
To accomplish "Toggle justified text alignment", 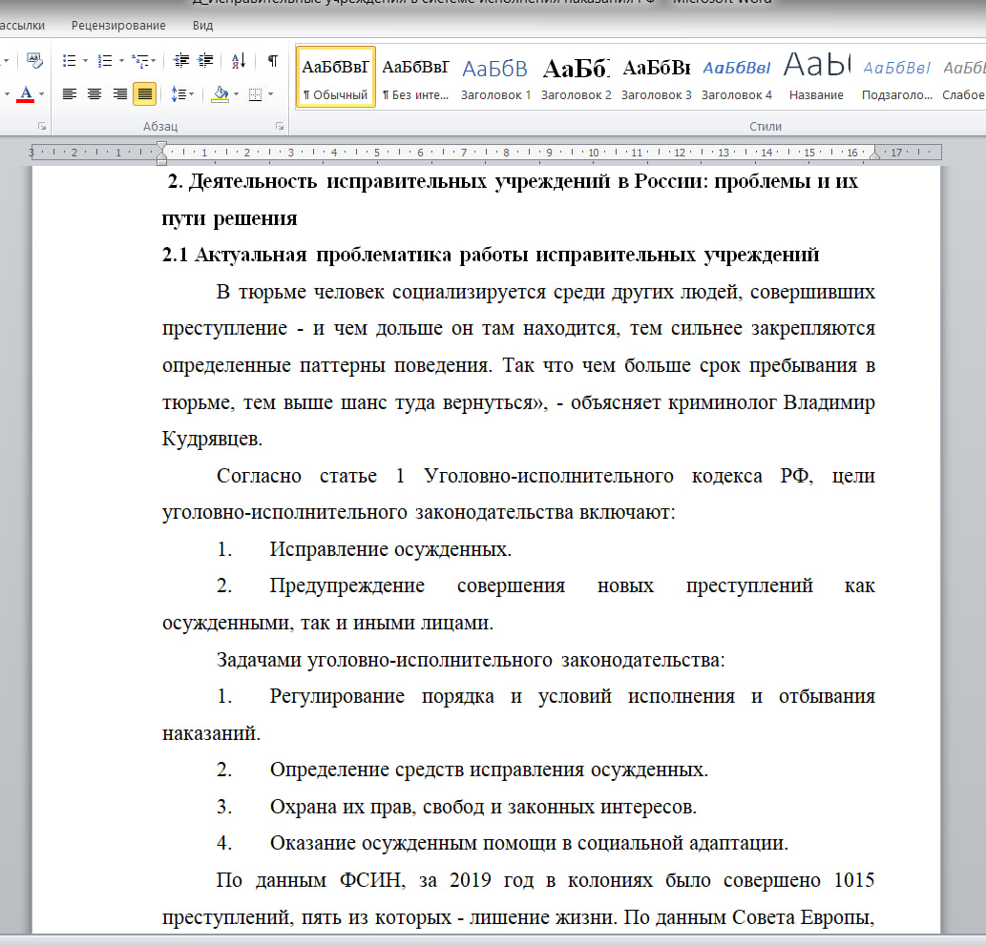I will pos(145,93).
